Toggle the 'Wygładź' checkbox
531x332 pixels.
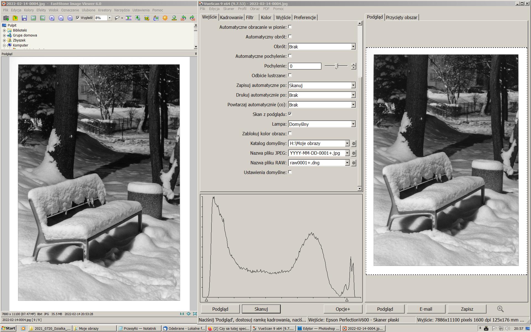(78, 18)
